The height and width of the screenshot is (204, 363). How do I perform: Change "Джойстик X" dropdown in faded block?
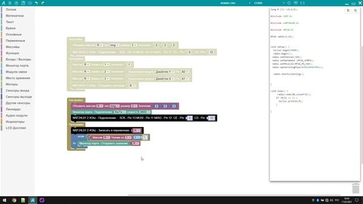[x=164, y=79]
